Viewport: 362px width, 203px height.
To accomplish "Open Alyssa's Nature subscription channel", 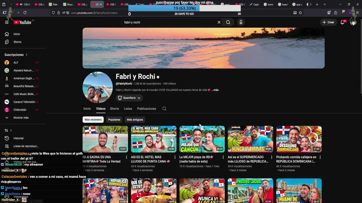I will (22, 70).
